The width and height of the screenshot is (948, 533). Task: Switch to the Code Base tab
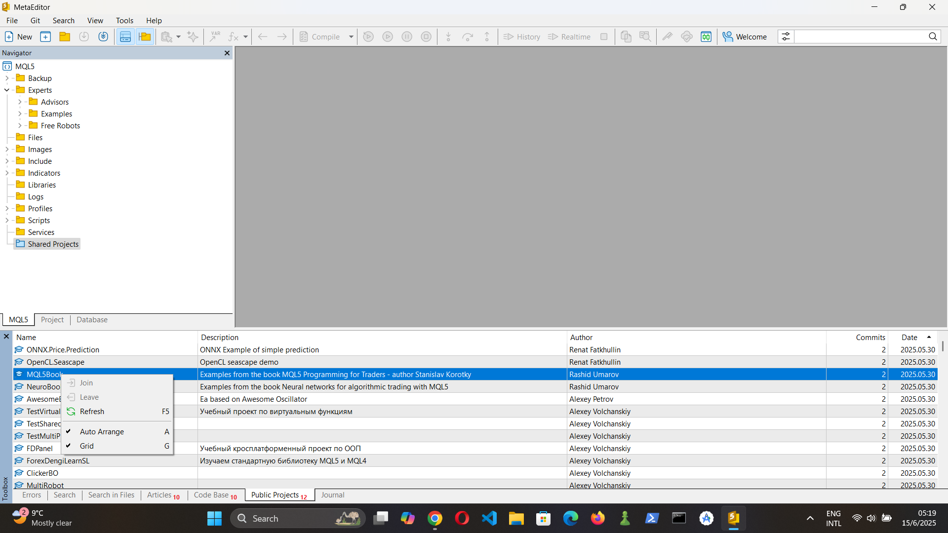216,495
